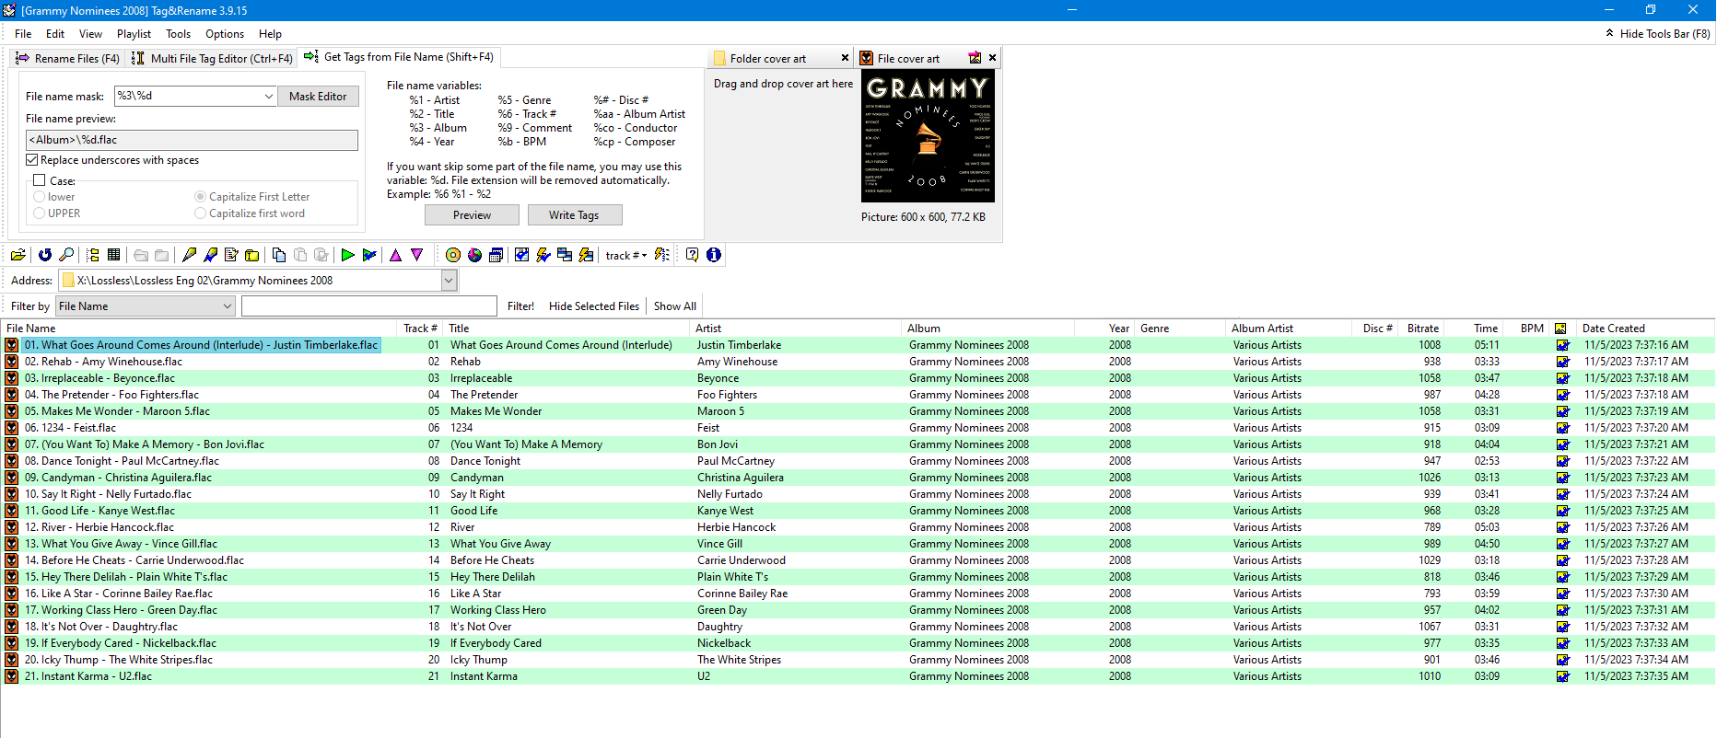Open the Edit menu
The width and height of the screenshot is (1717, 738).
point(55,34)
